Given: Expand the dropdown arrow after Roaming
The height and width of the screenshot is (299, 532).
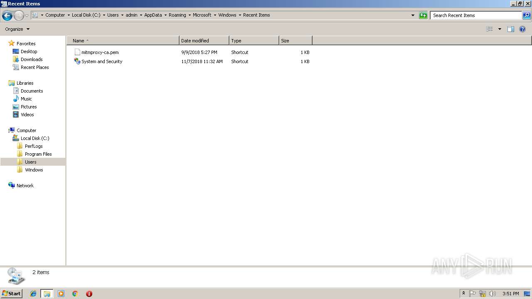Looking at the screenshot, I should [x=190, y=15].
